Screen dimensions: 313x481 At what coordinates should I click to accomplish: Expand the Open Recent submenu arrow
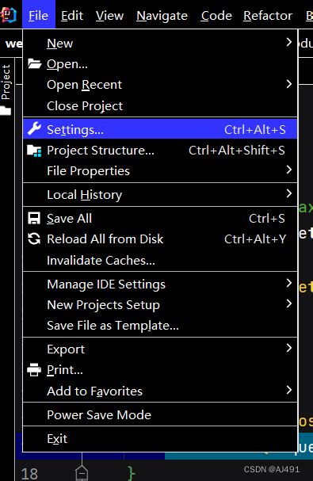coord(288,84)
